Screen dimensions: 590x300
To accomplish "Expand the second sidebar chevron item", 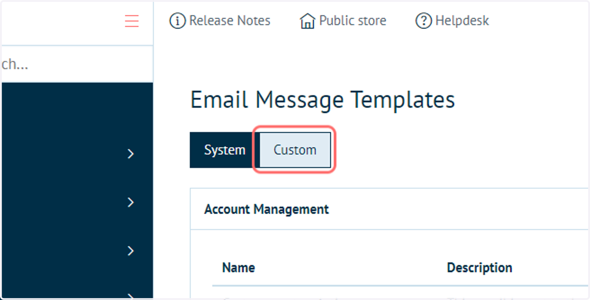I will (130, 202).
